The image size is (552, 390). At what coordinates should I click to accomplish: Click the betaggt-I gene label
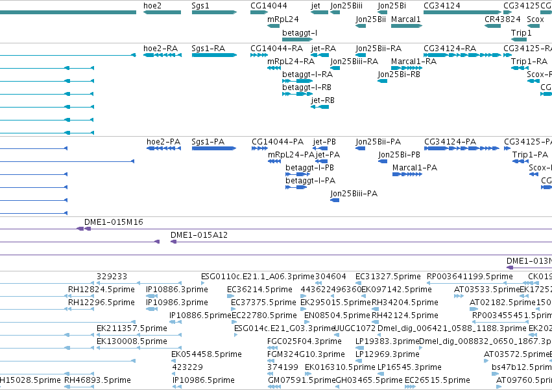300,32
